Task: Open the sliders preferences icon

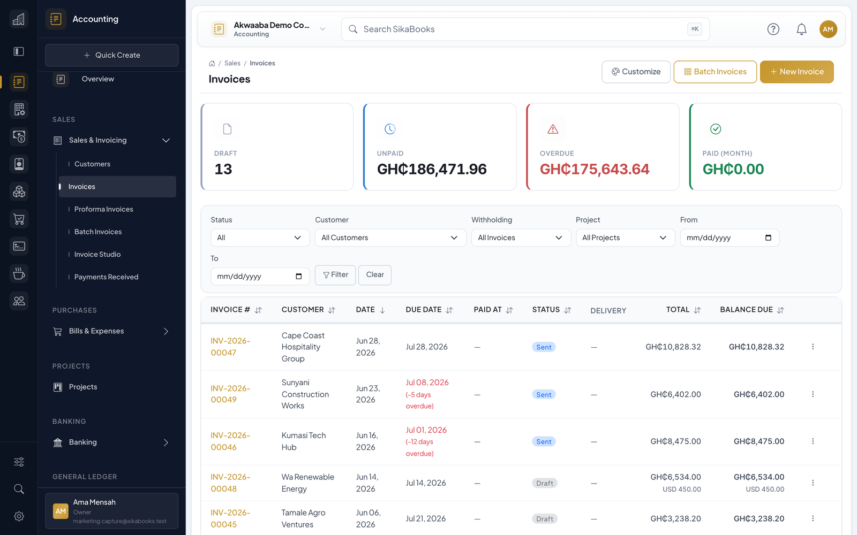Action: 19,462
